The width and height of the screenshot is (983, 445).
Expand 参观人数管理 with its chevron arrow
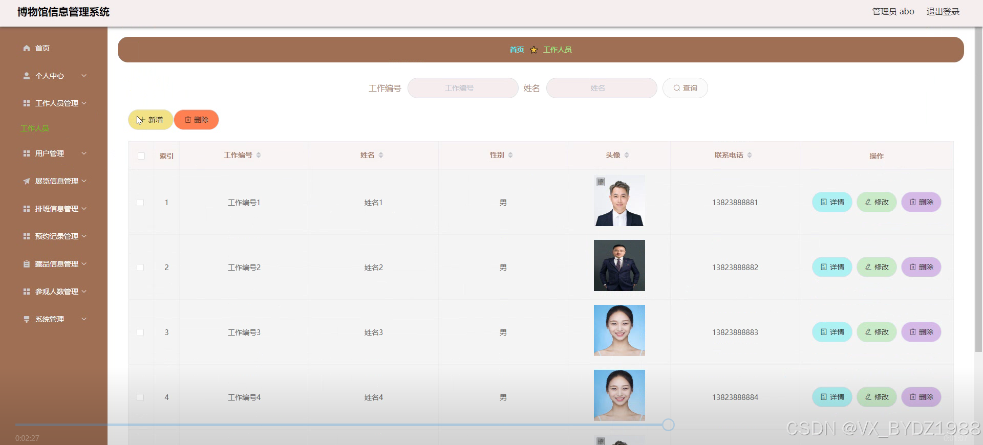[x=84, y=292]
